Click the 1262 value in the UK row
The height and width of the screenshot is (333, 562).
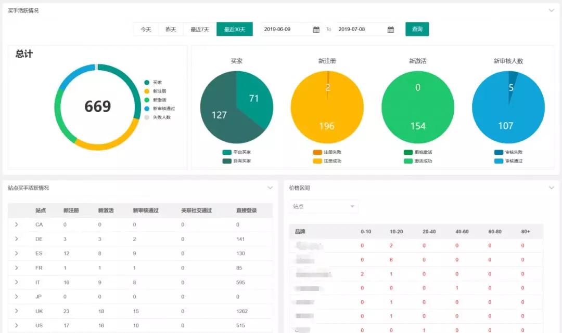click(242, 311)
